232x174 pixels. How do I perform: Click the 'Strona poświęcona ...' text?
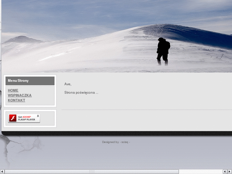81,93
